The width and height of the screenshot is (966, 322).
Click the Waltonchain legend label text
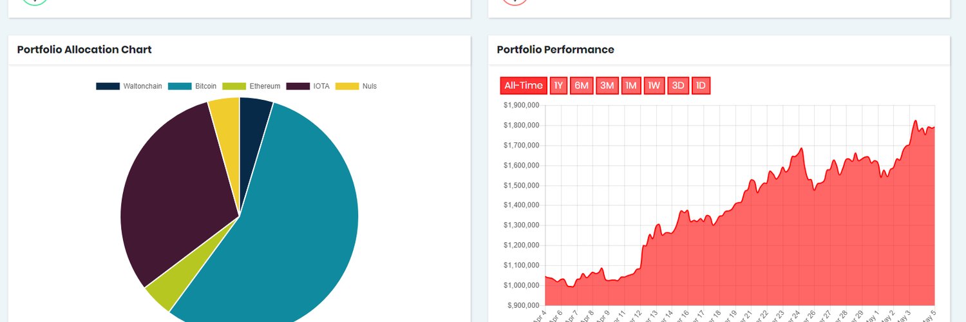click(143, 86)
